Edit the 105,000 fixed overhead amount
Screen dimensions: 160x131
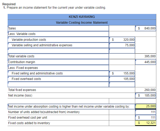122,79
